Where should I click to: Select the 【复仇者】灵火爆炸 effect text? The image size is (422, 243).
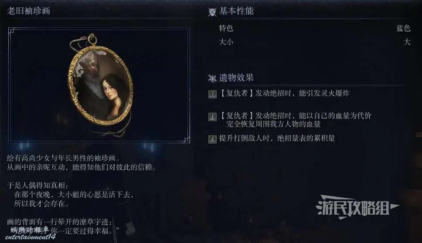284,93
